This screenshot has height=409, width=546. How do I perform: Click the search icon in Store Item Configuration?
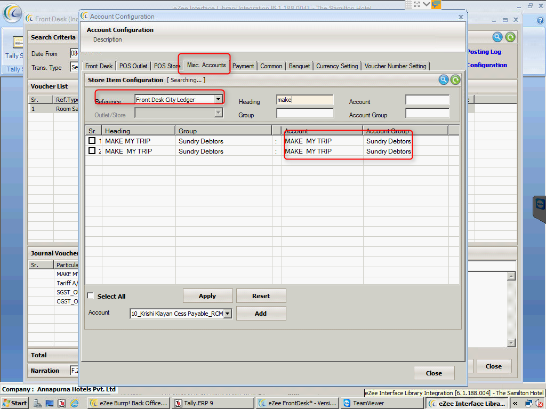click(443, 80)
